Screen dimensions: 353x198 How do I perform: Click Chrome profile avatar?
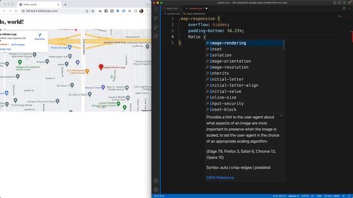141,11
